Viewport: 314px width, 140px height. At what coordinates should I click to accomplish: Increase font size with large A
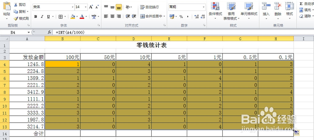point(91,7)
